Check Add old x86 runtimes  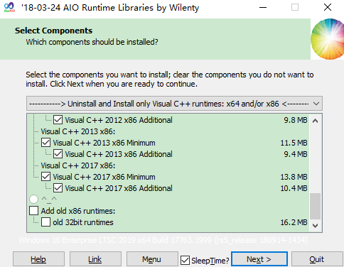pyautogui.click(x=33, y=211)
